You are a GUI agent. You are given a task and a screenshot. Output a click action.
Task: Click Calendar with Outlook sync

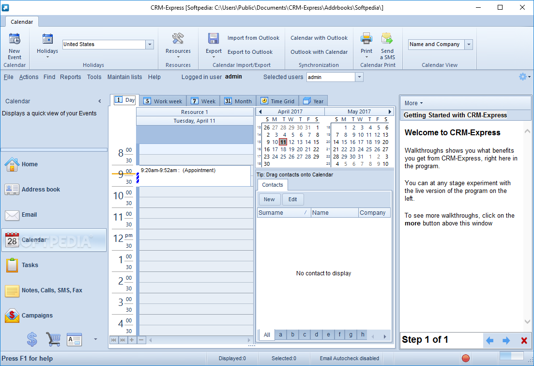[x=319, y=38]
